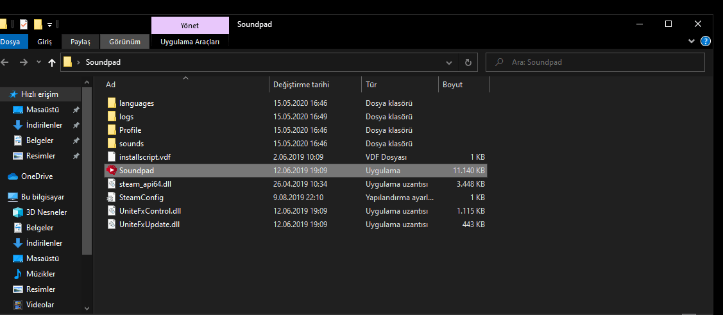Click the 3.448 KB size value

(x=471, y=184)
